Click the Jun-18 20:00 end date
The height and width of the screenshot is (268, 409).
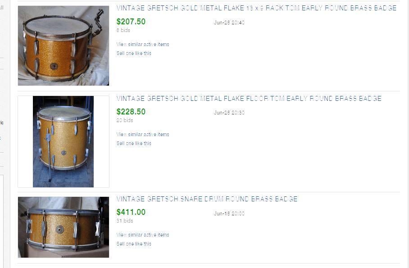(x=229, y=213)
